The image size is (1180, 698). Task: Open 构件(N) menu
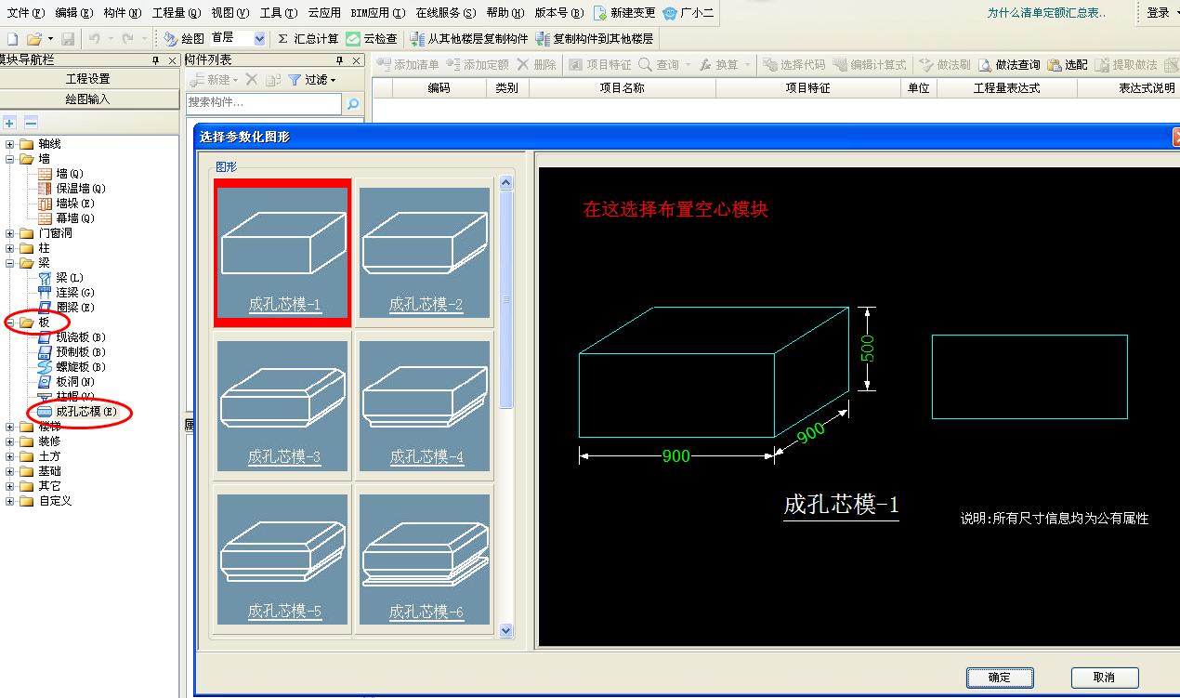pyautogui.click(x=123, y=13)
